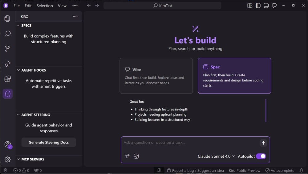Open the Customize Layout icon

(250, 6)
